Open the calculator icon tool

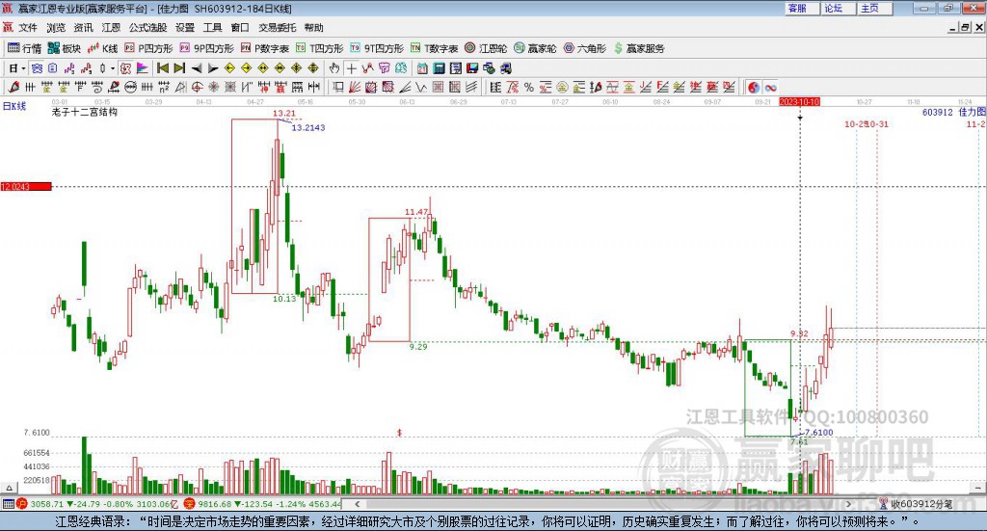440,68
